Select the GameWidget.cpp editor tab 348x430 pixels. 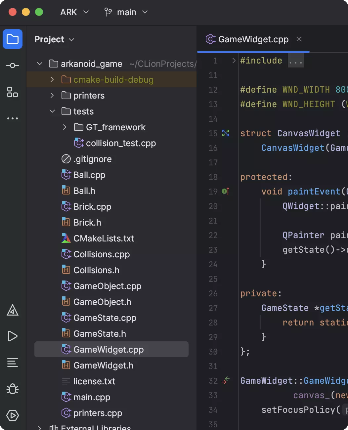pos(253,39)
